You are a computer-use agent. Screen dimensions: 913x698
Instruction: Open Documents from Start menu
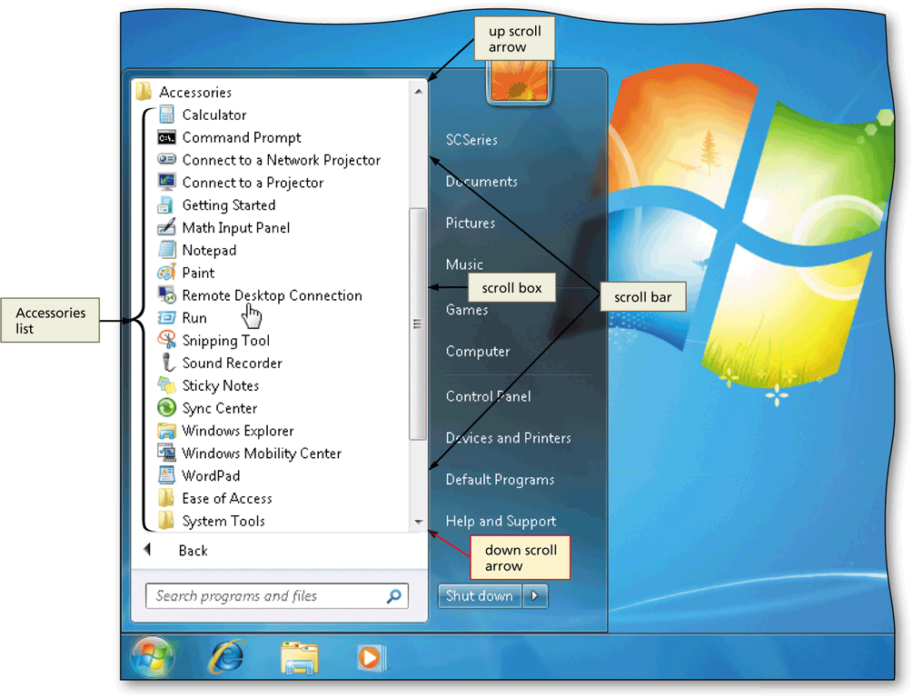pyautogui.click(x=481, y=181)
